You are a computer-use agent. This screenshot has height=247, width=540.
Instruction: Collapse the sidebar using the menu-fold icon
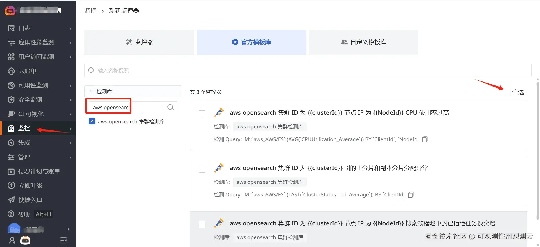point(64,241)
